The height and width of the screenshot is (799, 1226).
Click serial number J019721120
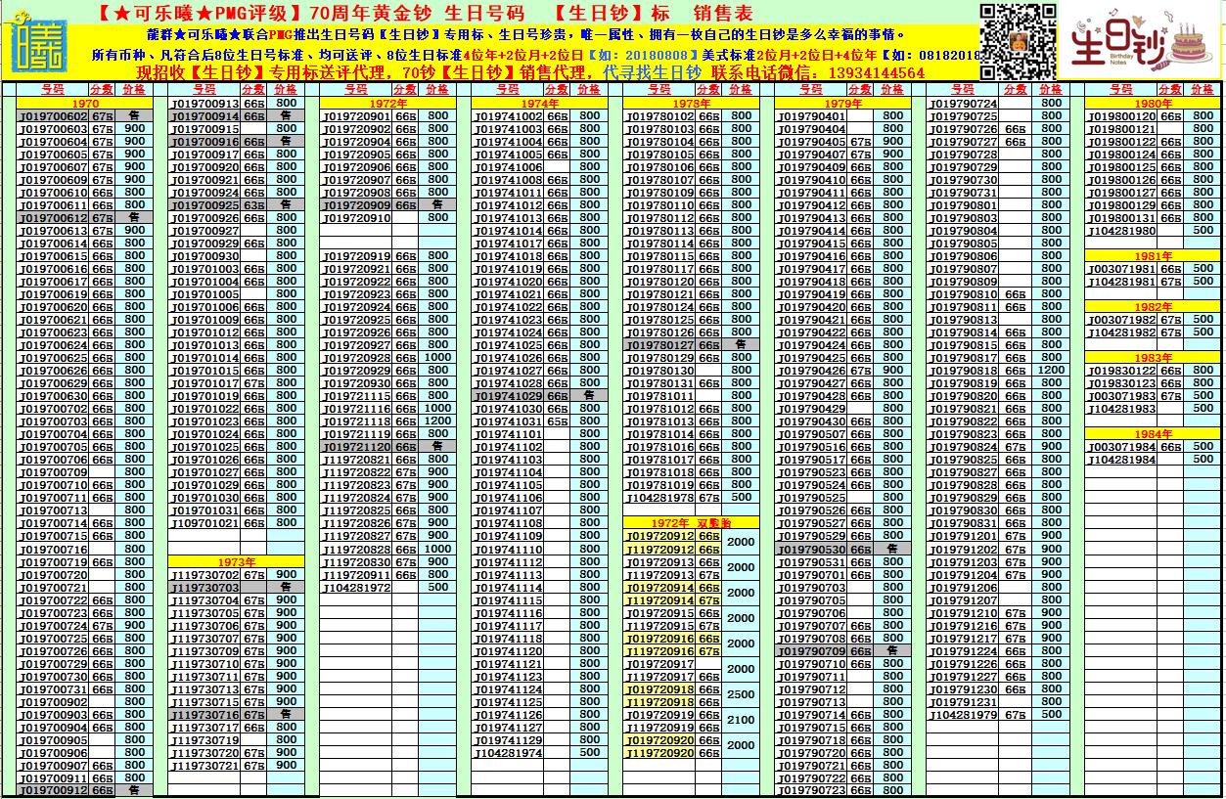(357, 447)
